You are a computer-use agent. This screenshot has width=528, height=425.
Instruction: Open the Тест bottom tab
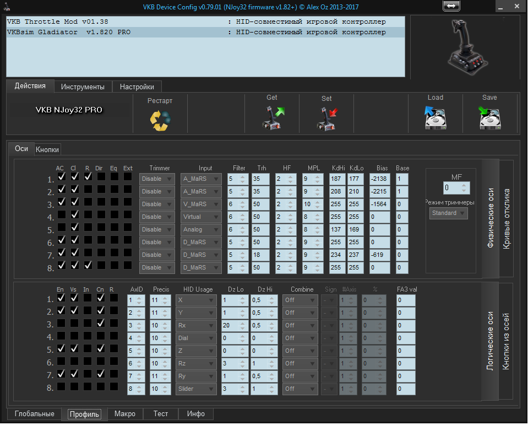pyautogui.click(x=161, y=414)
